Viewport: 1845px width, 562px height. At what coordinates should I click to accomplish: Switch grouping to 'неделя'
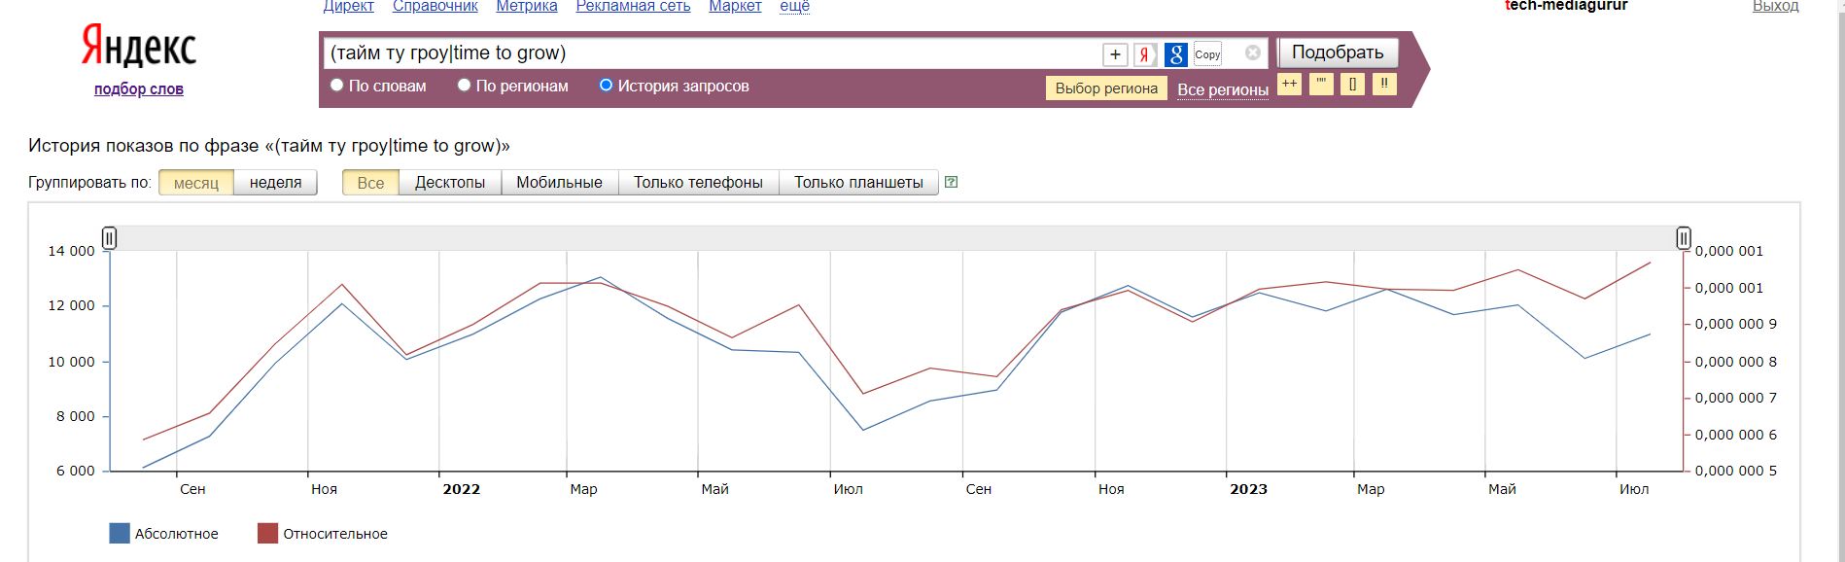[275, 183]
